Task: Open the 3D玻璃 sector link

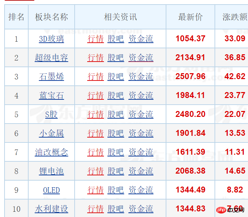Action: (51, 39)
